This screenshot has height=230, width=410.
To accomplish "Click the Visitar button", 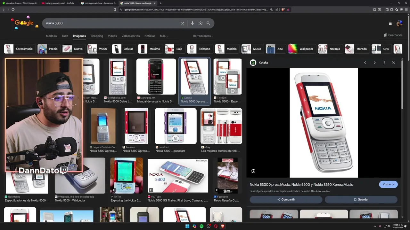I will coord(388,184).
